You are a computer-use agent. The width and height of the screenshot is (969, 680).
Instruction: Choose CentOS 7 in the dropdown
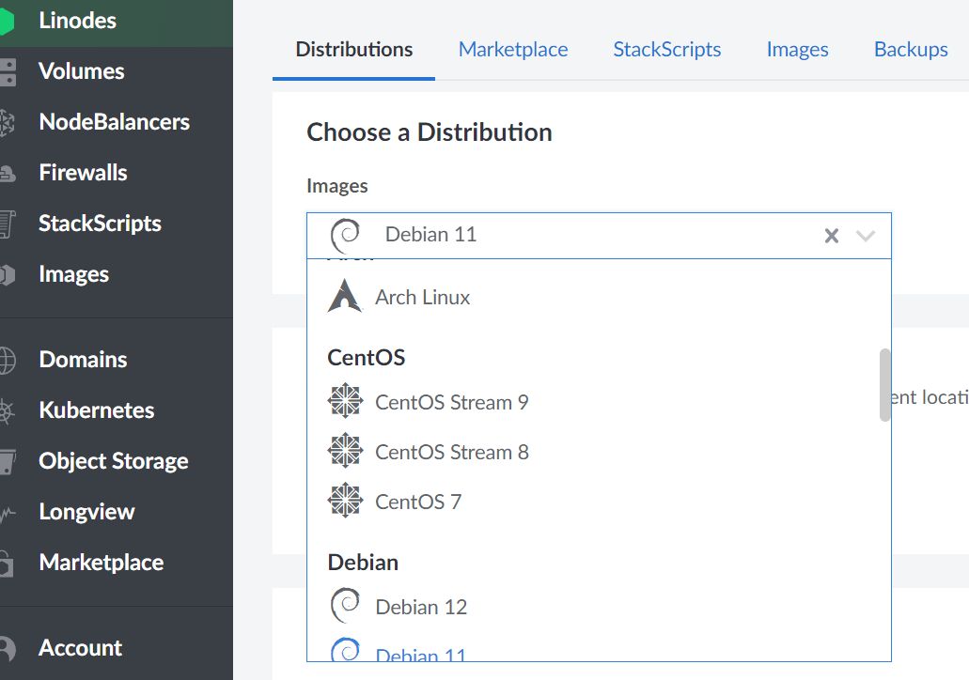tap(418, 502)
